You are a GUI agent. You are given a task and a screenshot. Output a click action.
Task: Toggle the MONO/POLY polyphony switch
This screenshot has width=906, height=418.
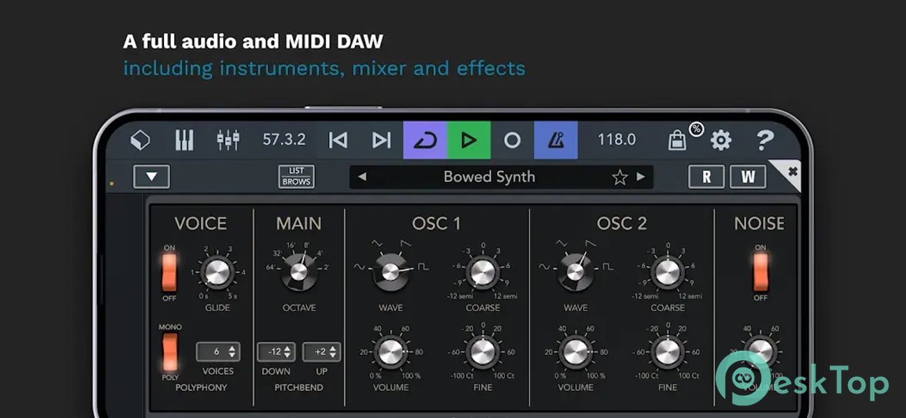pos(169,353)
